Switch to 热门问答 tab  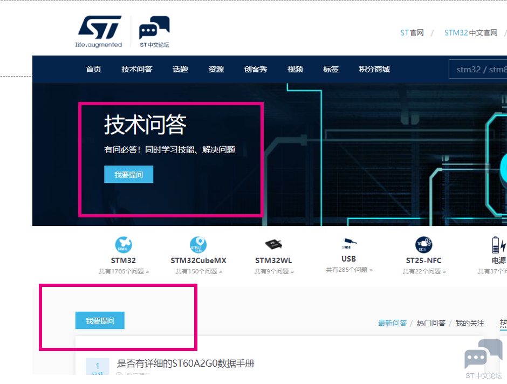pos(431,323)
